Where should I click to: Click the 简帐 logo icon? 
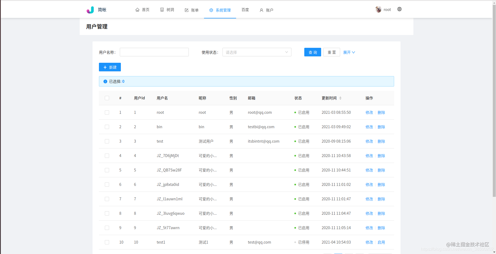point(90,9)
